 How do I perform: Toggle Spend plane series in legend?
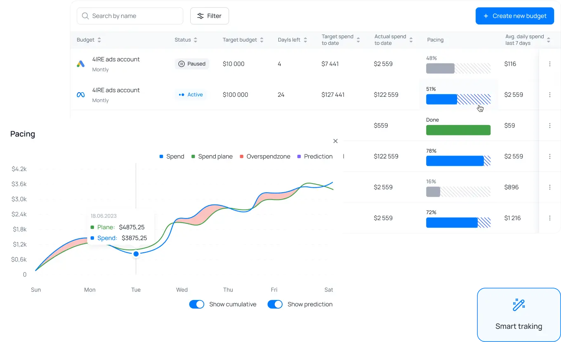pos(212,156)
